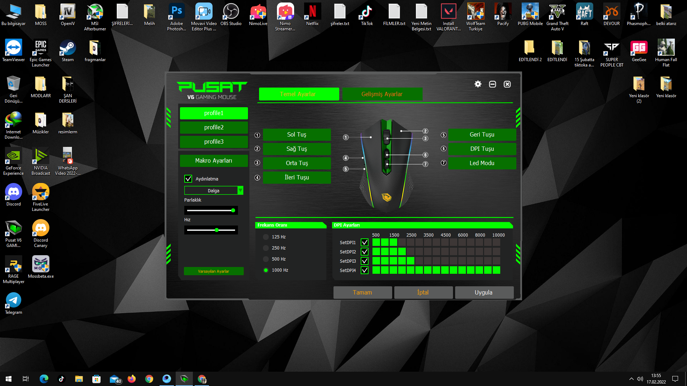Click the taskbar clock showing 13:55
Screen dimensions: 687x386
pyautogui.click(x=656, y=379)
